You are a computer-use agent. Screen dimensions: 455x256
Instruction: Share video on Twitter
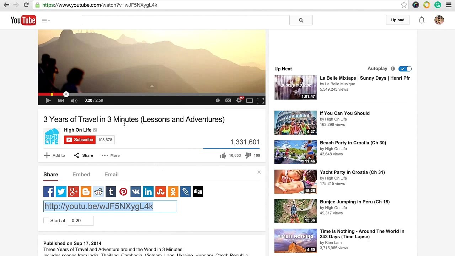point(61,192)
